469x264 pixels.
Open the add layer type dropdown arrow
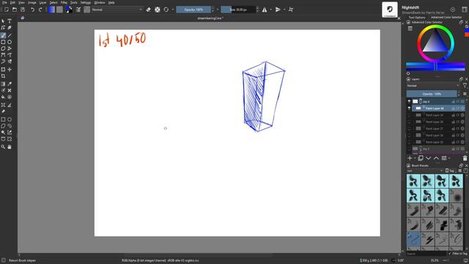pos(415,158)
